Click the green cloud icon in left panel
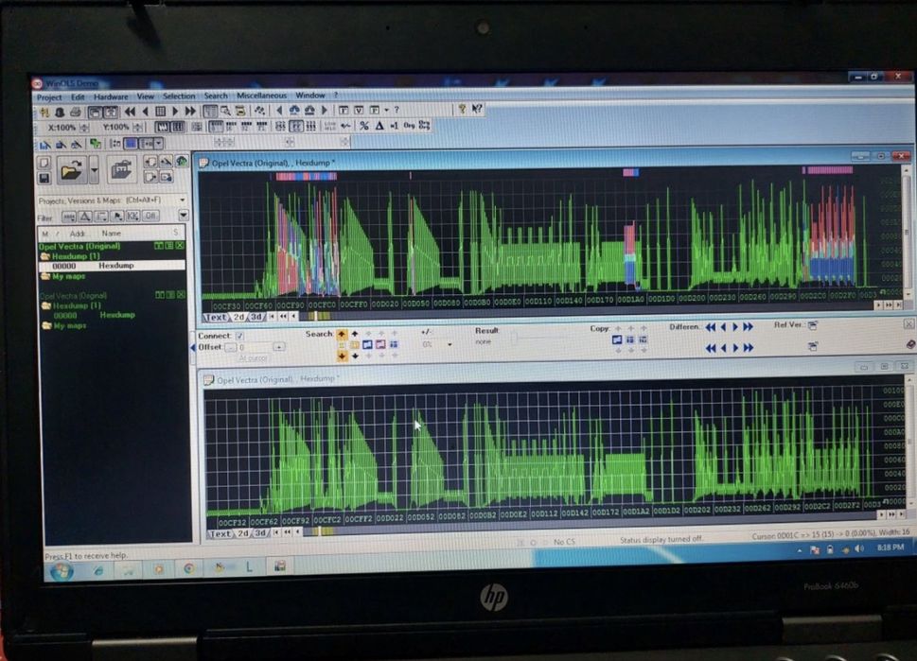Image resolution: width=917 pixels, height=661 pixels. tap(182, 161)
